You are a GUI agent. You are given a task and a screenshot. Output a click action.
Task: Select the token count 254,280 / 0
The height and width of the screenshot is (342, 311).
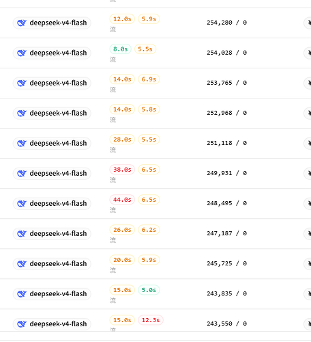click(226, 23)
